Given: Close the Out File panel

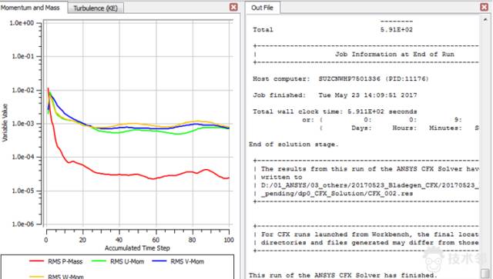Looking at the screenshot, I should click(x=485, y=7).
